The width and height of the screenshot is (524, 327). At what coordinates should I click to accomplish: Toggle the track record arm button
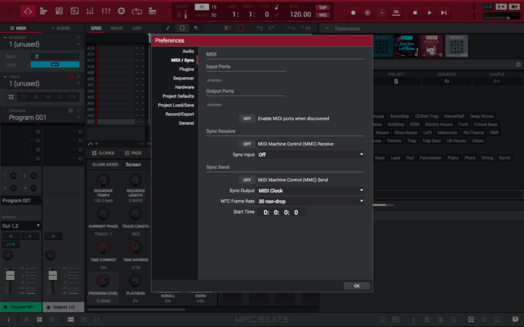point(71,77)
